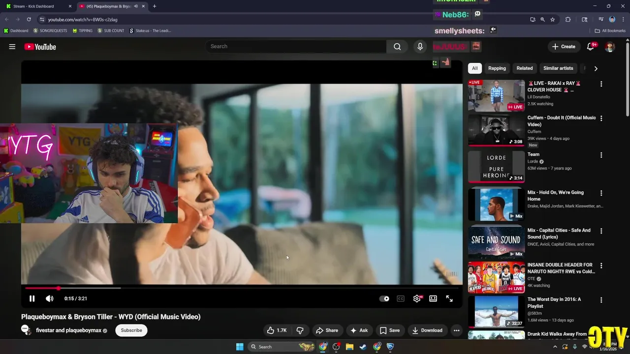
Task: Bookmark this page with the star icon
Action: coord(552,19)
